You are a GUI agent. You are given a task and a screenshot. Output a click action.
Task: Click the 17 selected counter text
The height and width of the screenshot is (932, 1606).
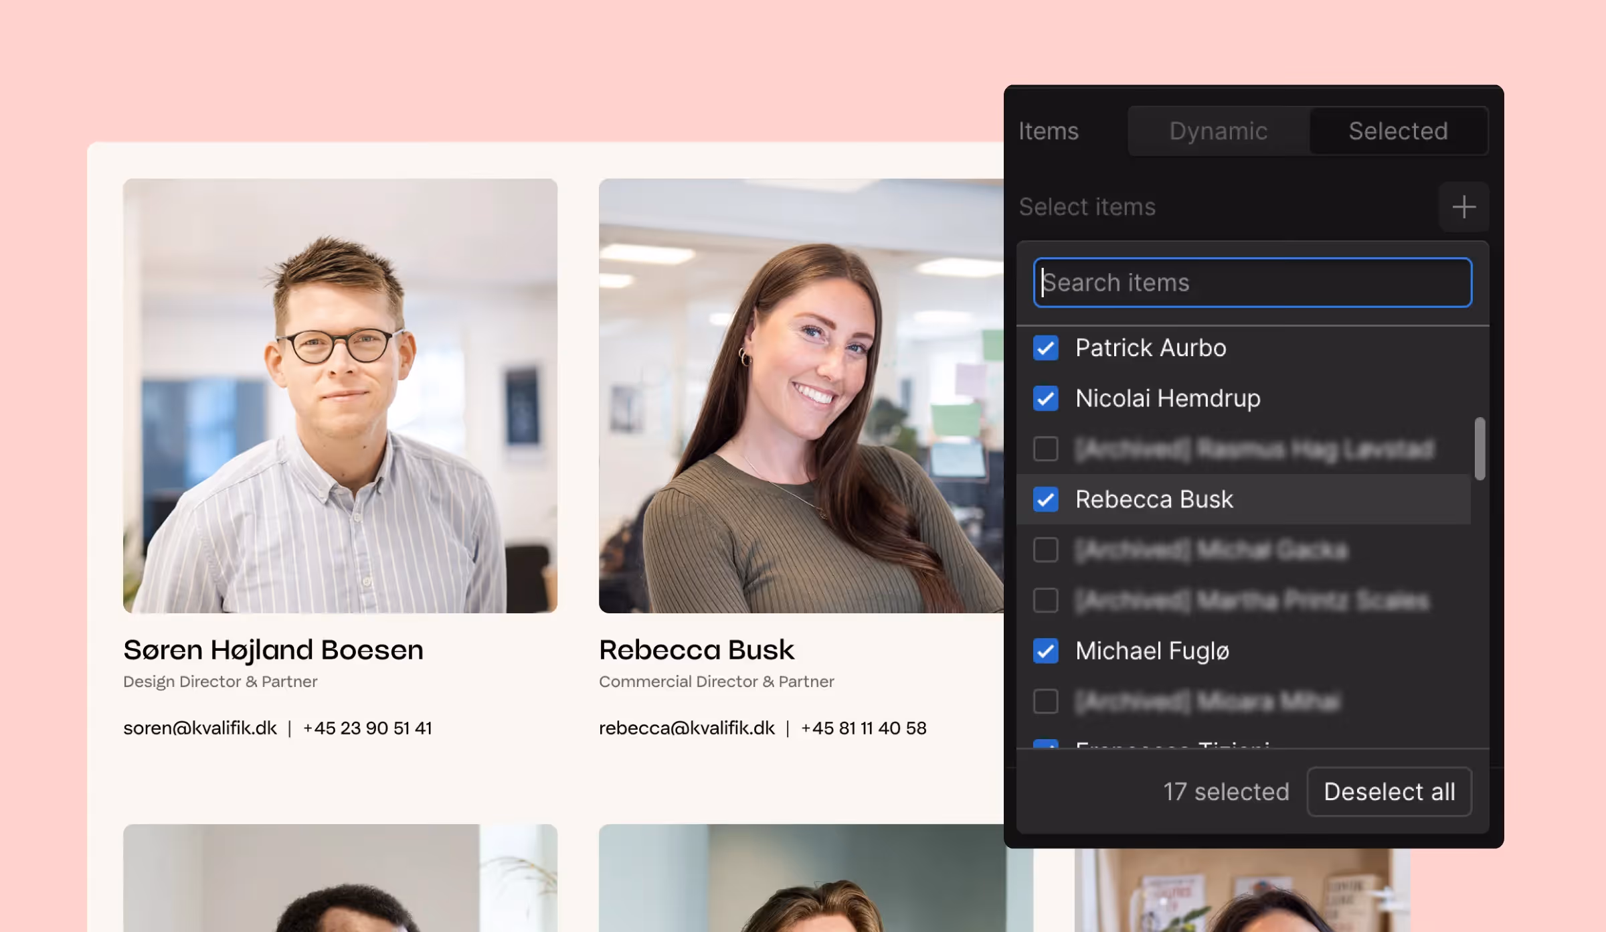1226,791
